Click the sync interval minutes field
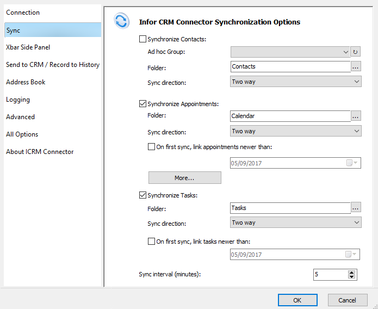 pos(331,275)
